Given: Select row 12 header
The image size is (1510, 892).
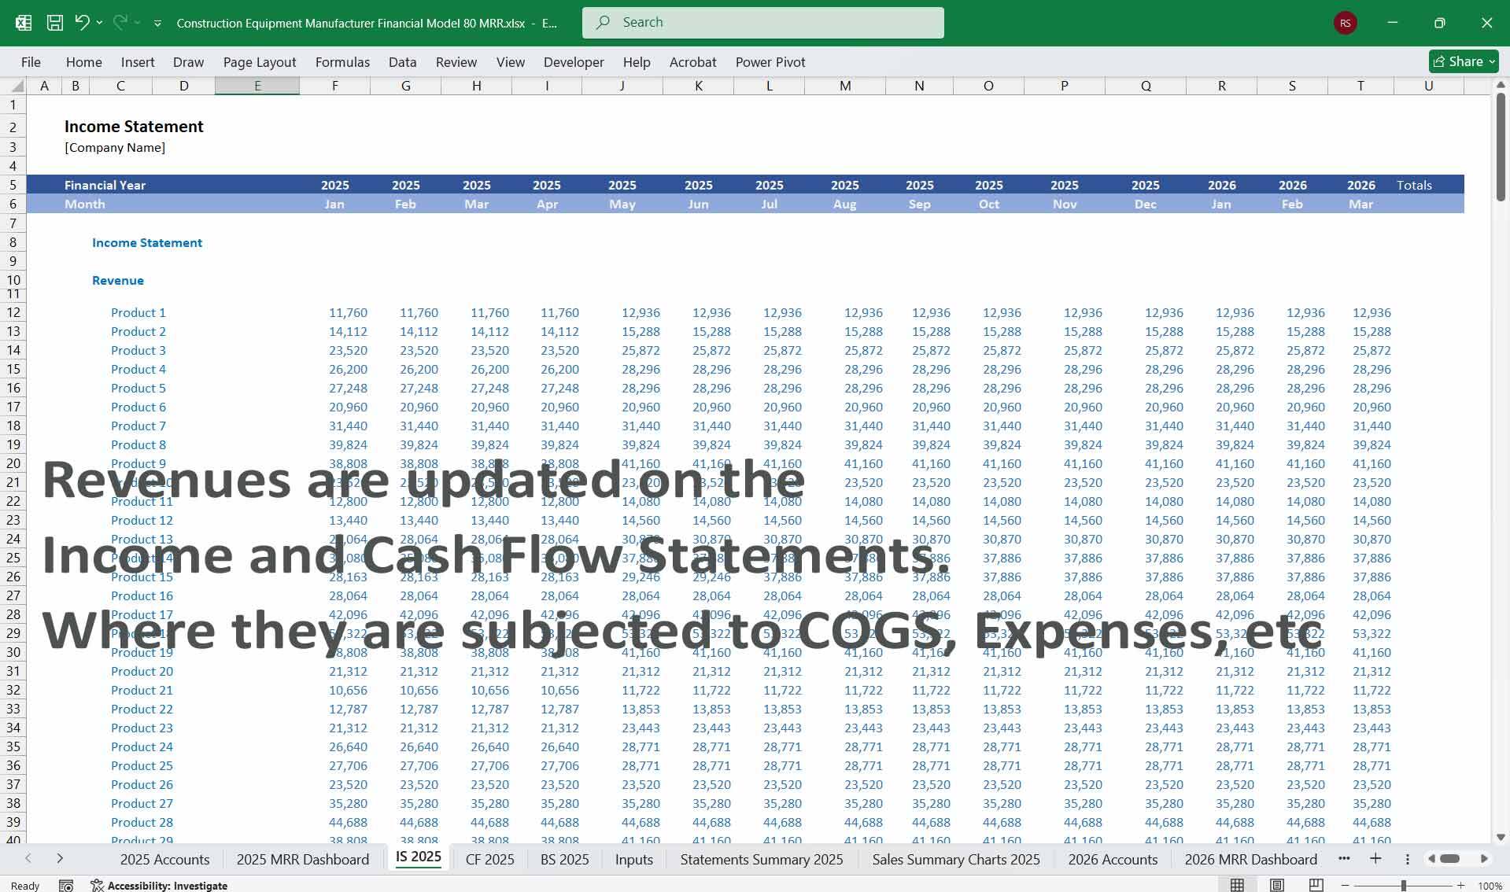Looking at the screenshot, I should pos(13,312).
